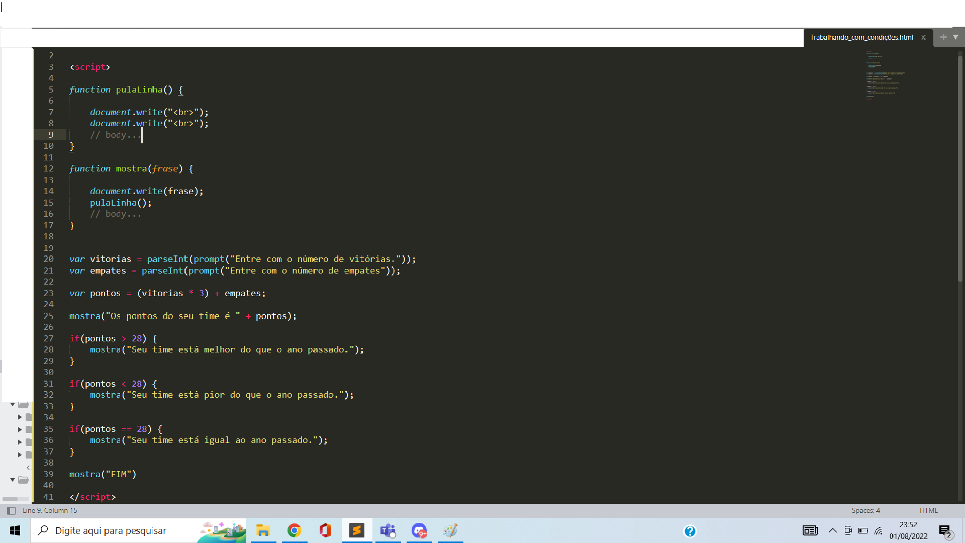The height and width of the screenshot is (543, 965).
Task: Open the news and interests taskbar icon
Action: click(x=810, y=530)
